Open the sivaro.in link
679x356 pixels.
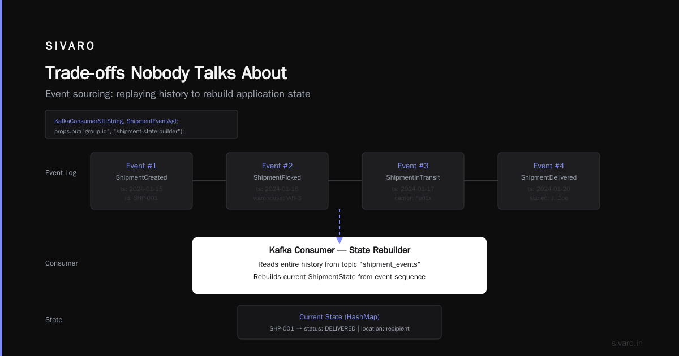(x=627, y=343)
